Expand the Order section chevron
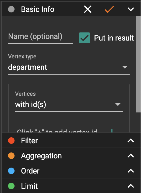Image resolution: width=141 pixels, height=193 pixels. pyautogui.click(x=131, y=171)
